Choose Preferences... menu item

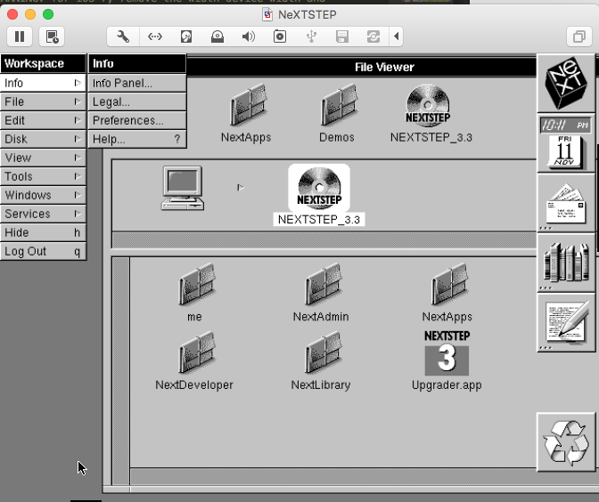137,120
